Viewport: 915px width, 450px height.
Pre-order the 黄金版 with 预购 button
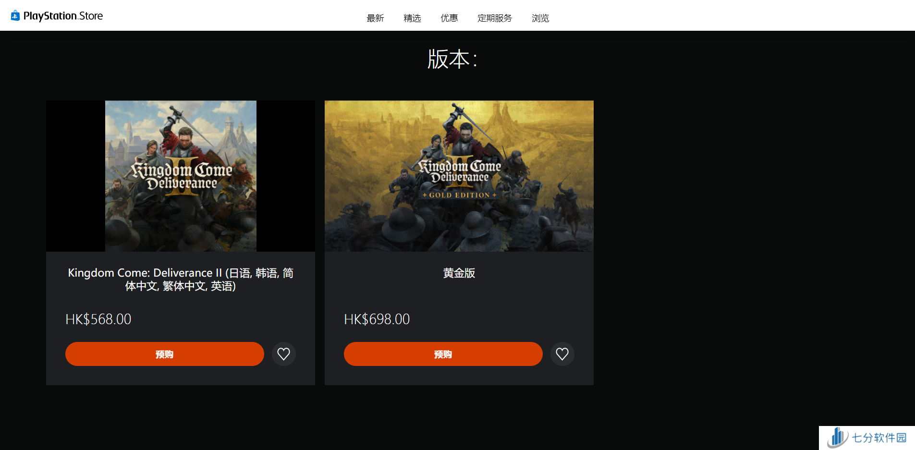[x=443, y=354]
